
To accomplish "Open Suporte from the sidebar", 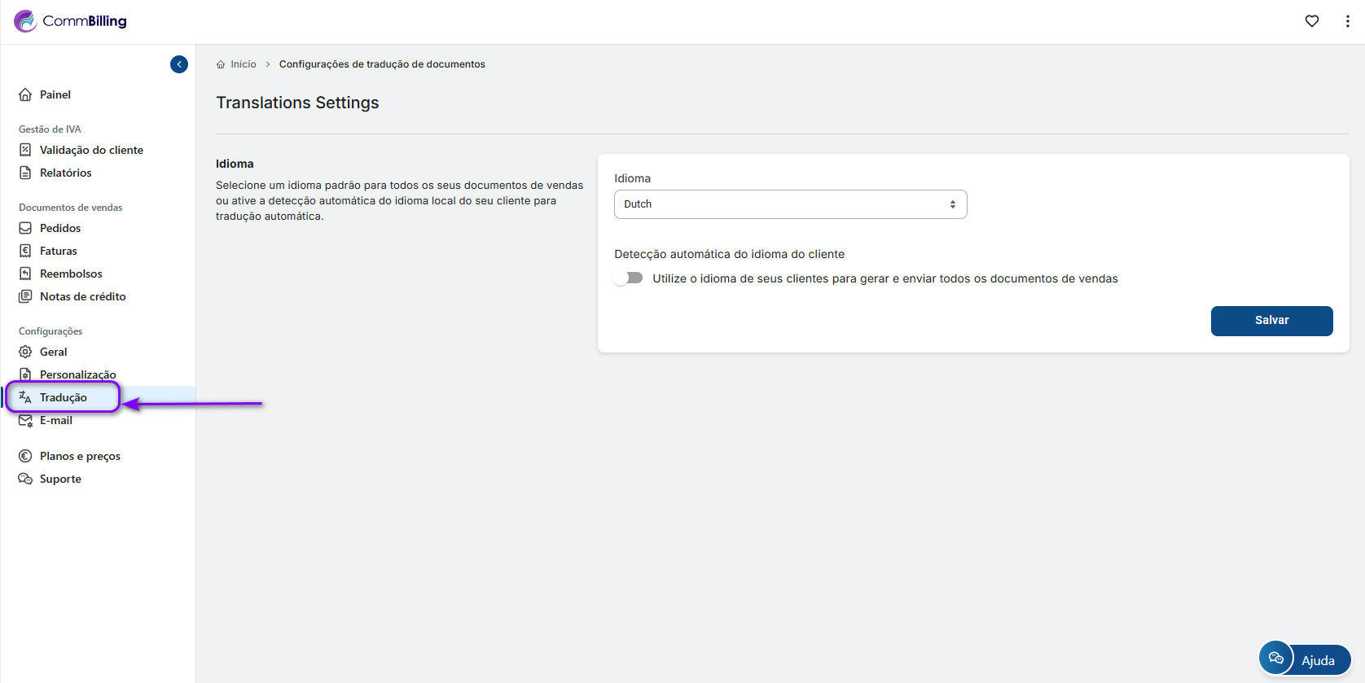I will click(60, 479).
